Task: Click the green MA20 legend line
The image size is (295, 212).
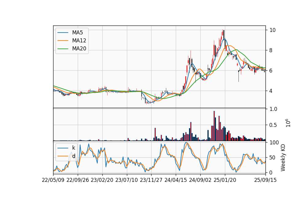Action: pyautogui.click(x=63, y=49)
